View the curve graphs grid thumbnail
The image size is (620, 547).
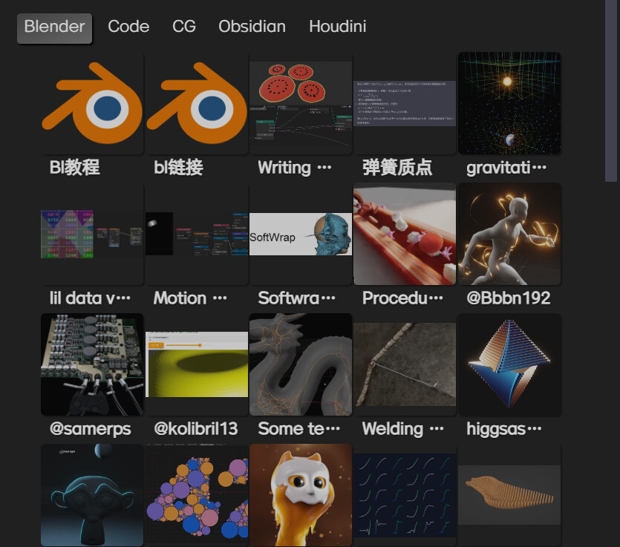pyautogui.click(x=405, y=495)
